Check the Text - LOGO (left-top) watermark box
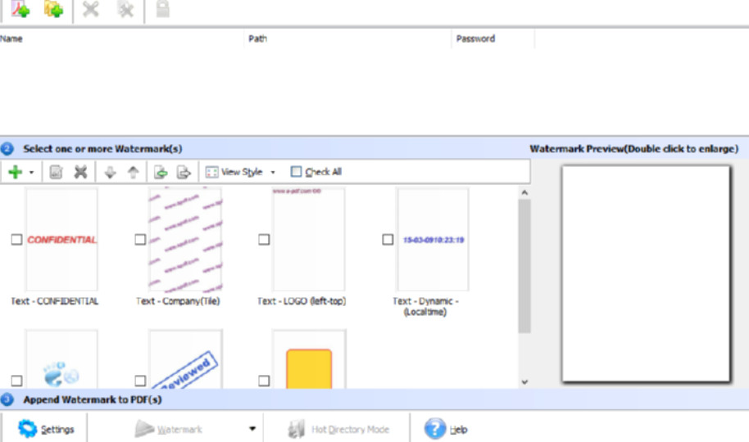 (264, 239)
